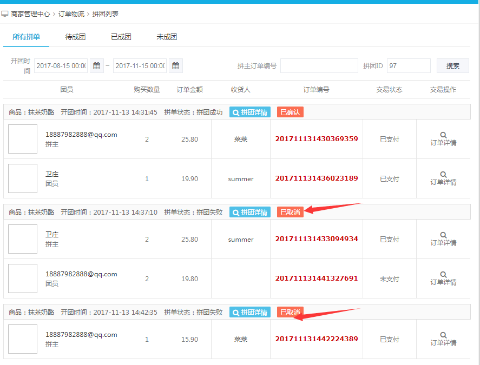Image resolution: width=480 pixels, height=365 pixels.
Task: Click order detail magnifier for order 201711131441327691
Action: coord(443,275)
